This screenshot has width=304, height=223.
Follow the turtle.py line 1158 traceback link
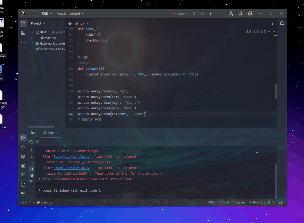click(72, 168)
